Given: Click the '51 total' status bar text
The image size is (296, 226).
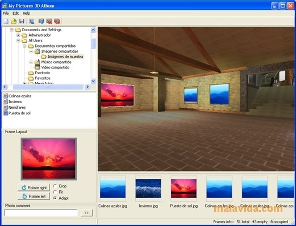Looking at the screenshot, I should [x=243, y=221].
